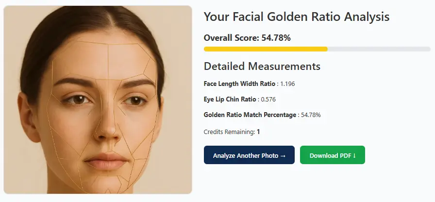Click the 1.196 ratio value
Viewport: 435px width, 202px height.
pos(287,84)
